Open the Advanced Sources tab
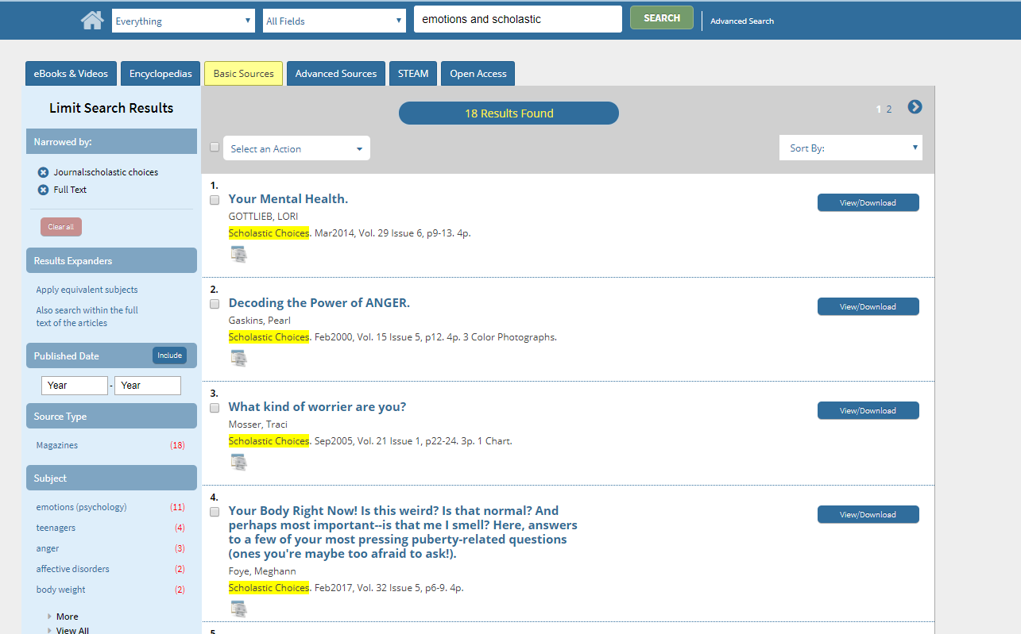1021x634 pixels. coord(336,74)
